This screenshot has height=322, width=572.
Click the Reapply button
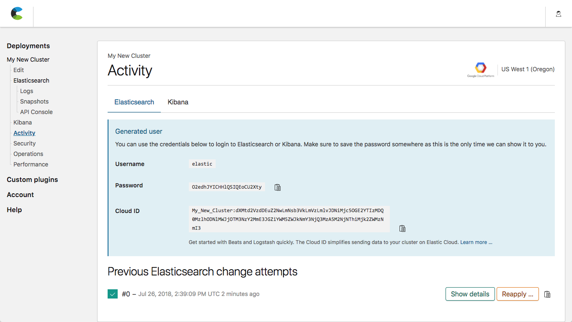point(518,294)
